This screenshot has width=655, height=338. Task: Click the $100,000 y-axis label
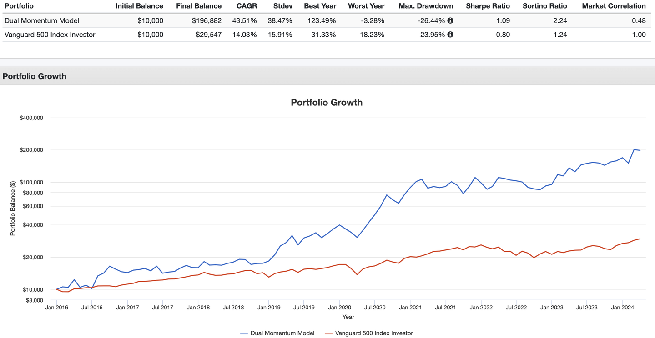(x=31, y=182)
